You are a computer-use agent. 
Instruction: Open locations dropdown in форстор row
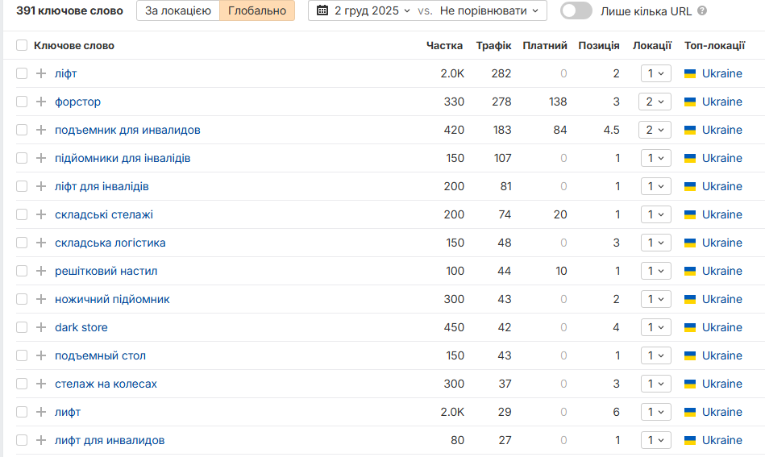click(x=655, y=102)
